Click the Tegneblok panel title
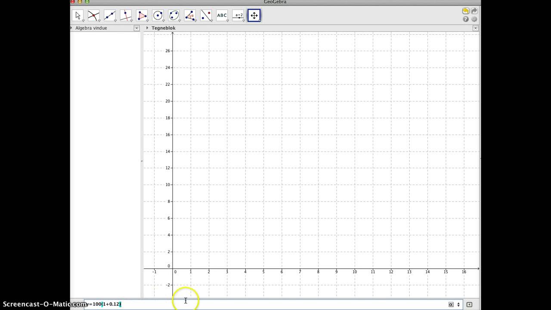 pos(164,28)
